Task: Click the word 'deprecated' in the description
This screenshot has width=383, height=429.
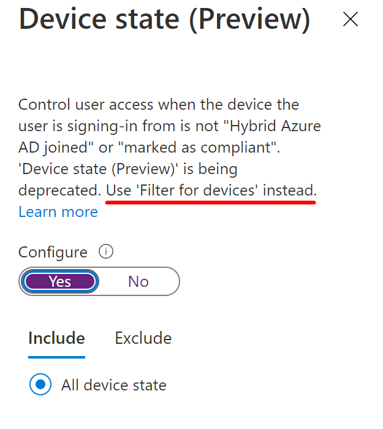Action: (x=59, y=191)
